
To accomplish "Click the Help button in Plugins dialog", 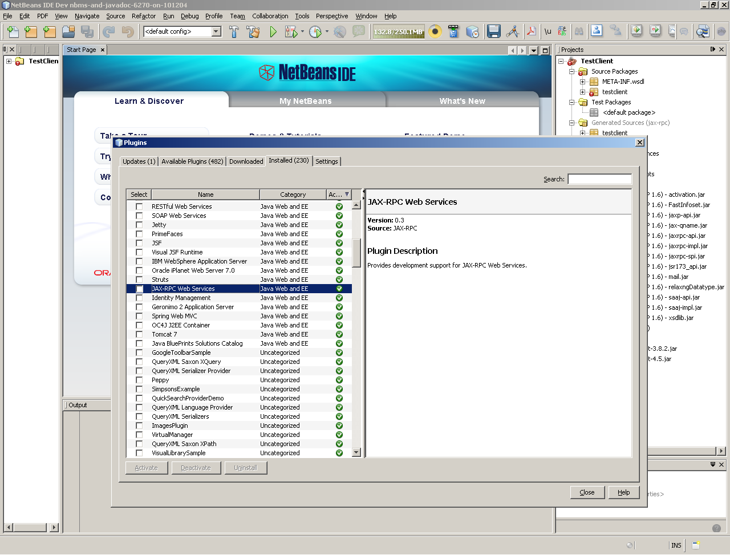I will [623, 492].
